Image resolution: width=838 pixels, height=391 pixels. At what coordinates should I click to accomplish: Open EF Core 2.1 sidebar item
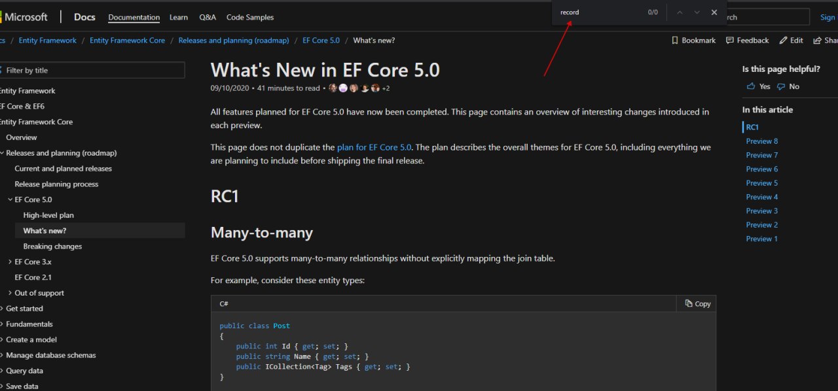point(33,277)
